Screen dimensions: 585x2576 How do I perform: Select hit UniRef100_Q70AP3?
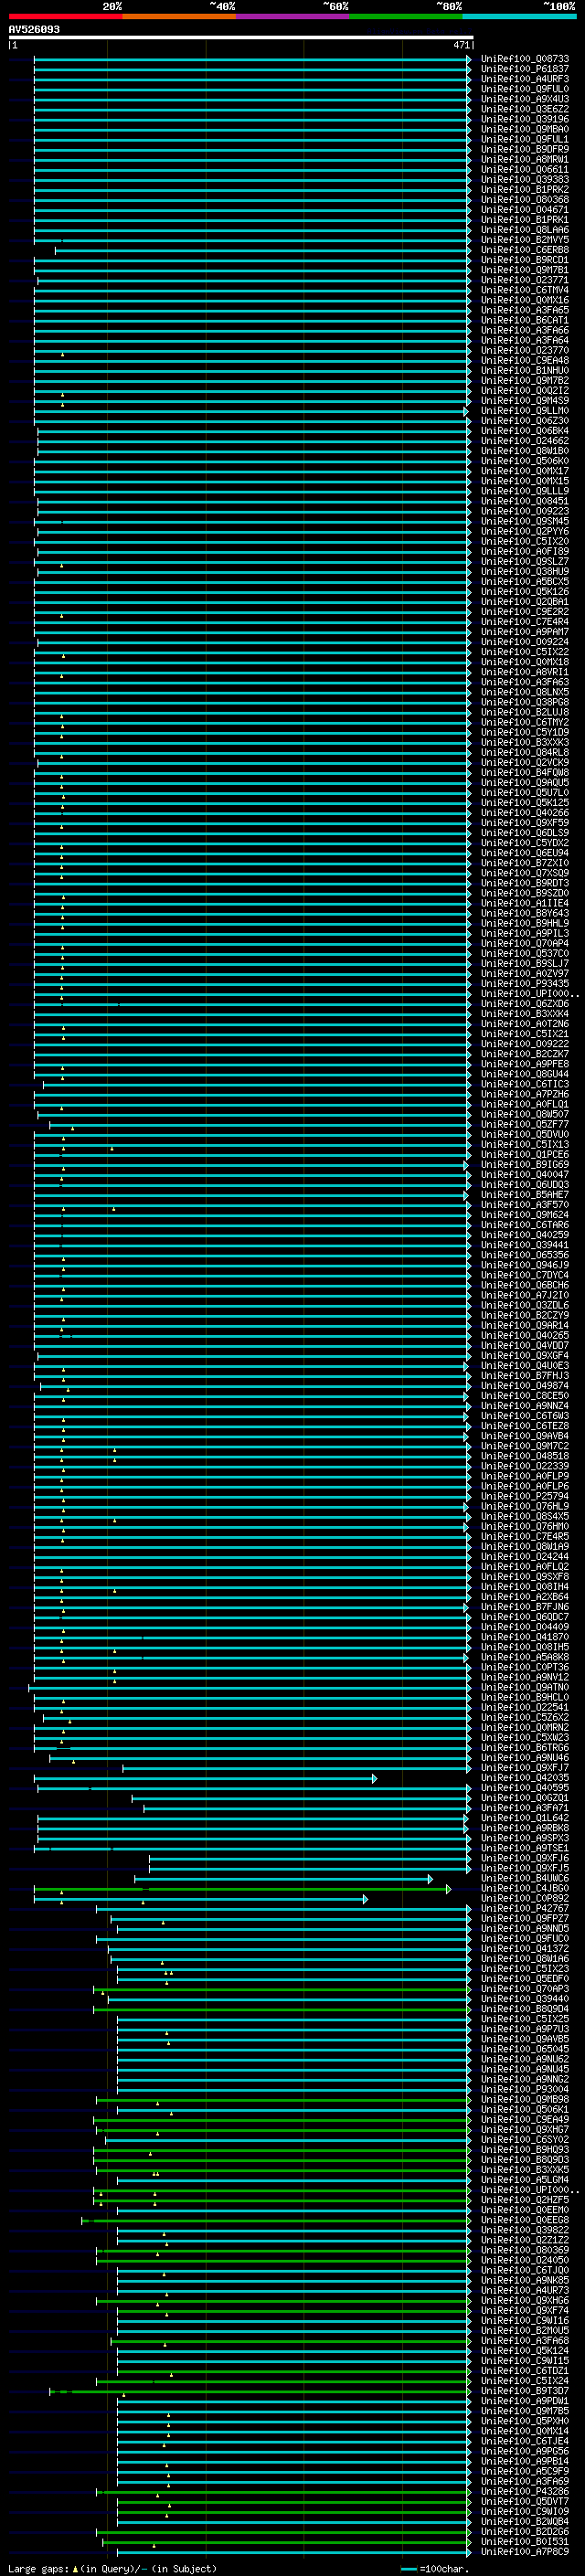tap(524, 1990)
